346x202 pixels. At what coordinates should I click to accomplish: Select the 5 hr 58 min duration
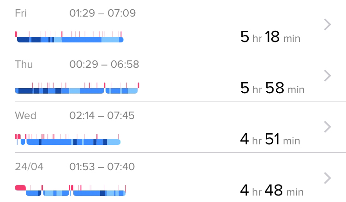(x=272, y=88)
